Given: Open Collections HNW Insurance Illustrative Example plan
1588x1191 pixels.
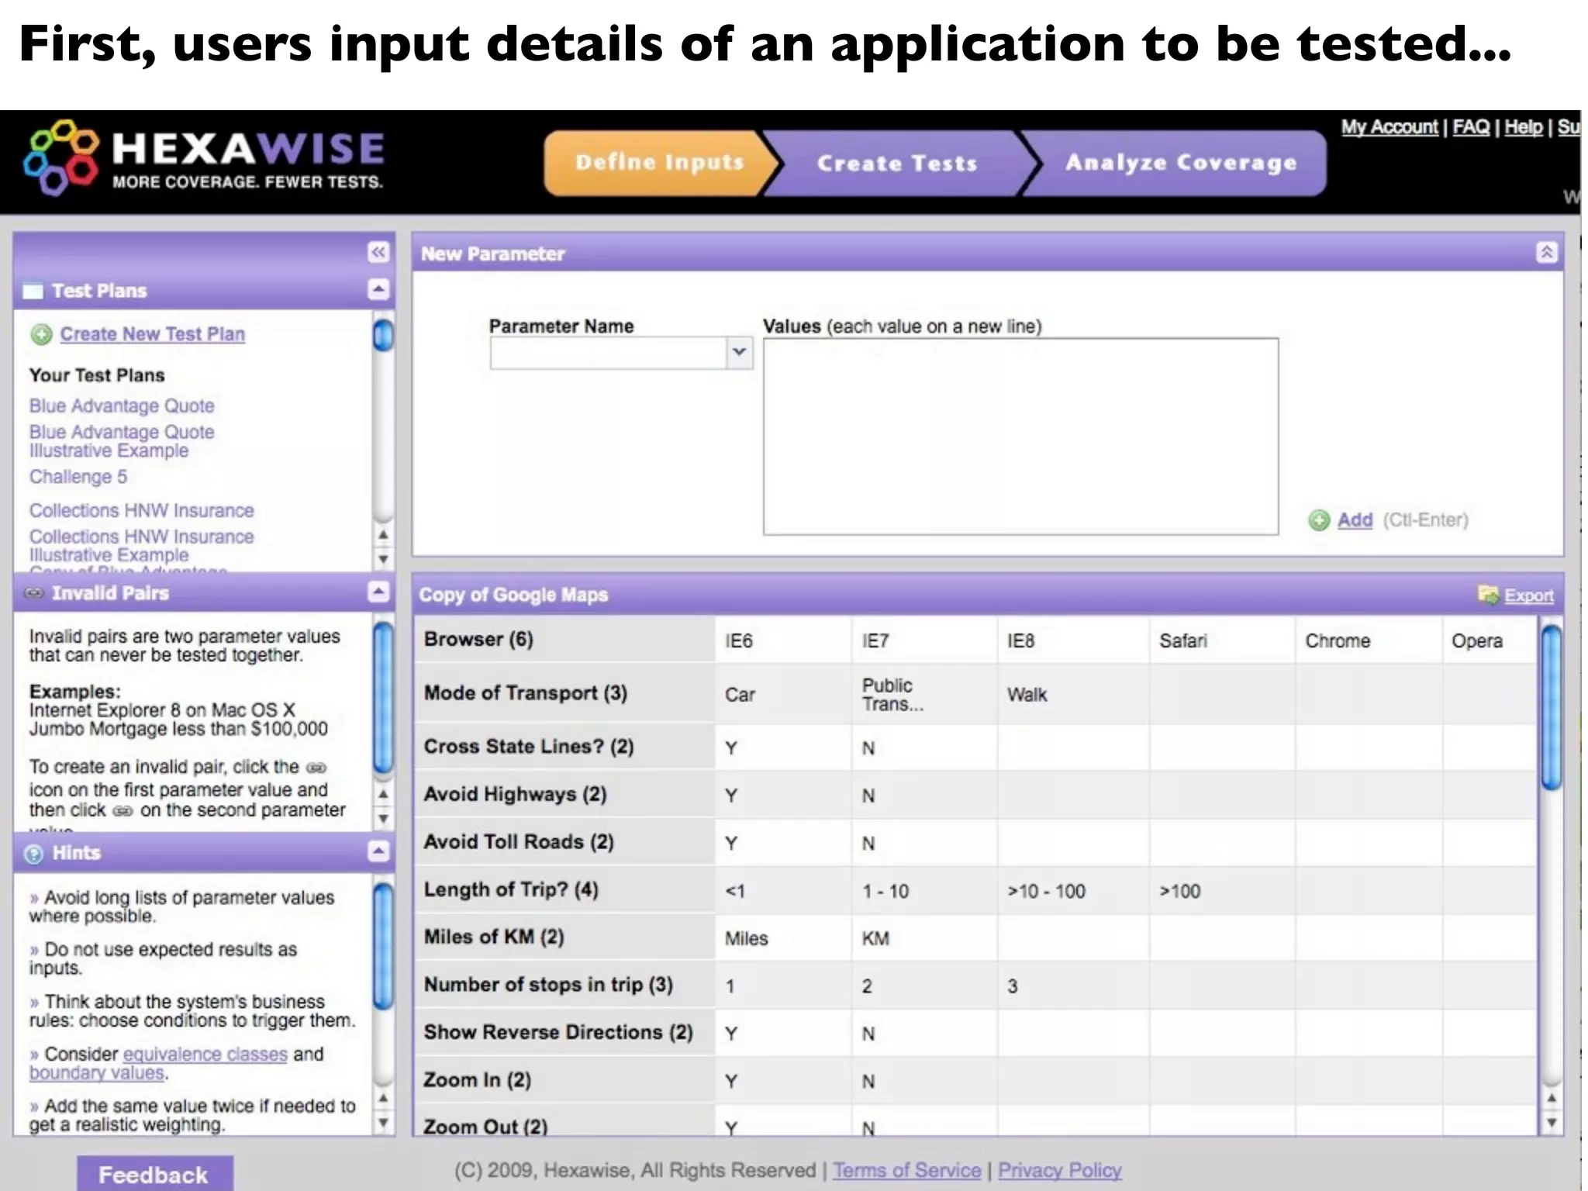Looking at the screenshot, I should [142, 546].
